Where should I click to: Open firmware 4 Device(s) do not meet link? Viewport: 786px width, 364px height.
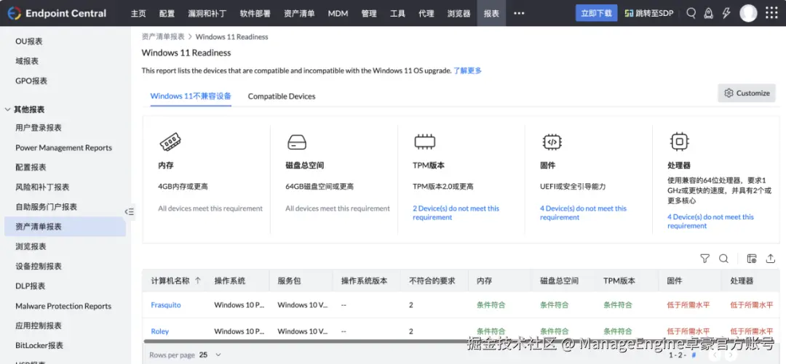click(584, 213)
